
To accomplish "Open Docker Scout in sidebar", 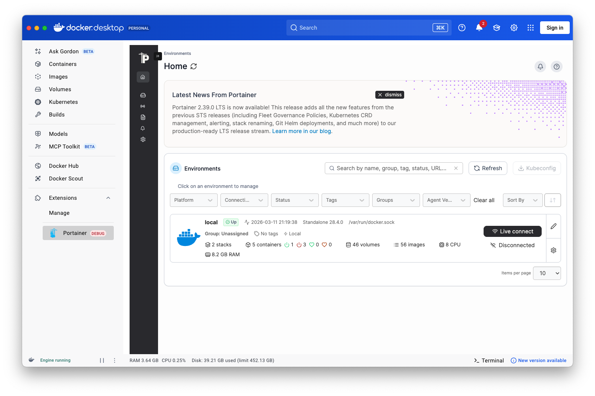I will coord(72,178).
